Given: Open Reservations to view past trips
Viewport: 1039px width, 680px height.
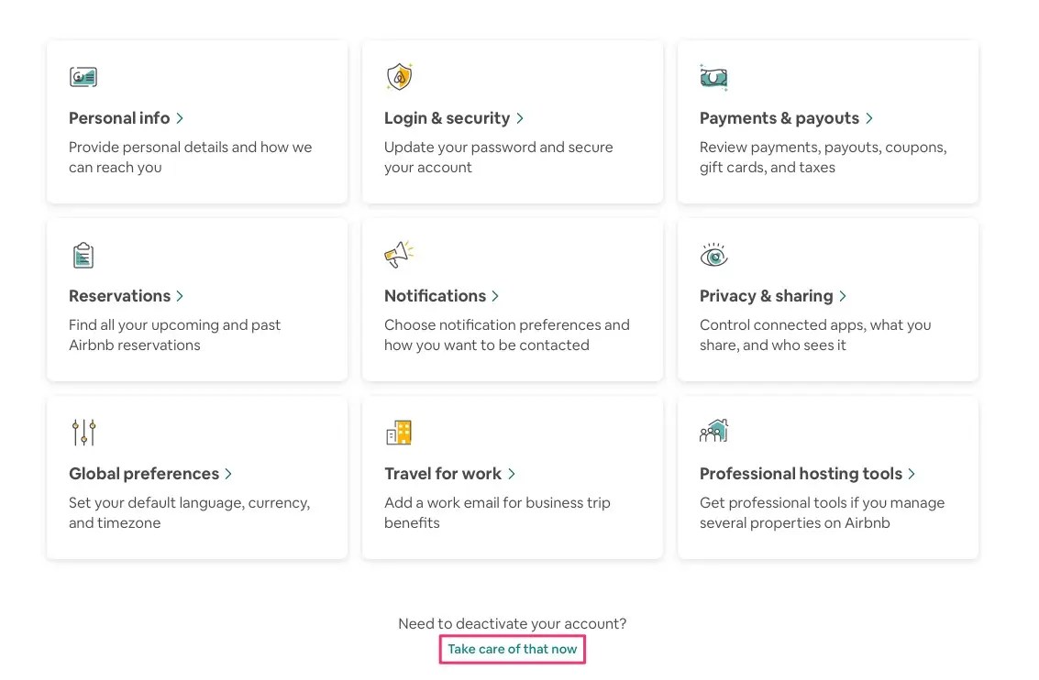Looking at the screenshot, I should pyautogui.click(x=120, y=296).
